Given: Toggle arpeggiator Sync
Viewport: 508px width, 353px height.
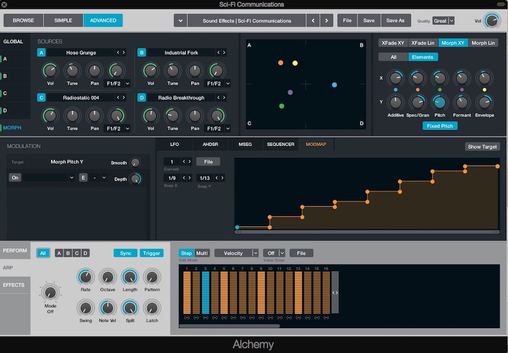Looking at the screenshot, I should click(x=125, y=253).
